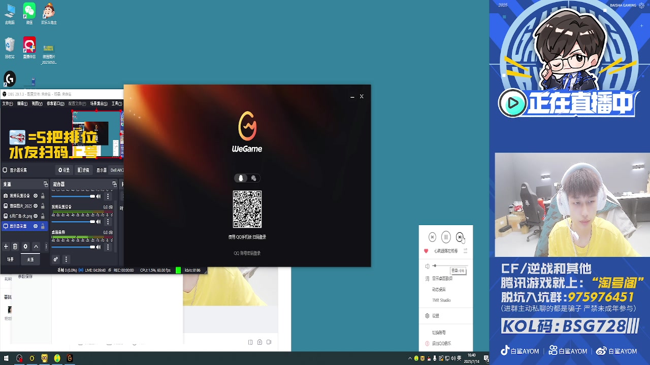This screenshot has width=650, height=365.
Task: Open source properties gear in sources toolbar
Action: 25,246
